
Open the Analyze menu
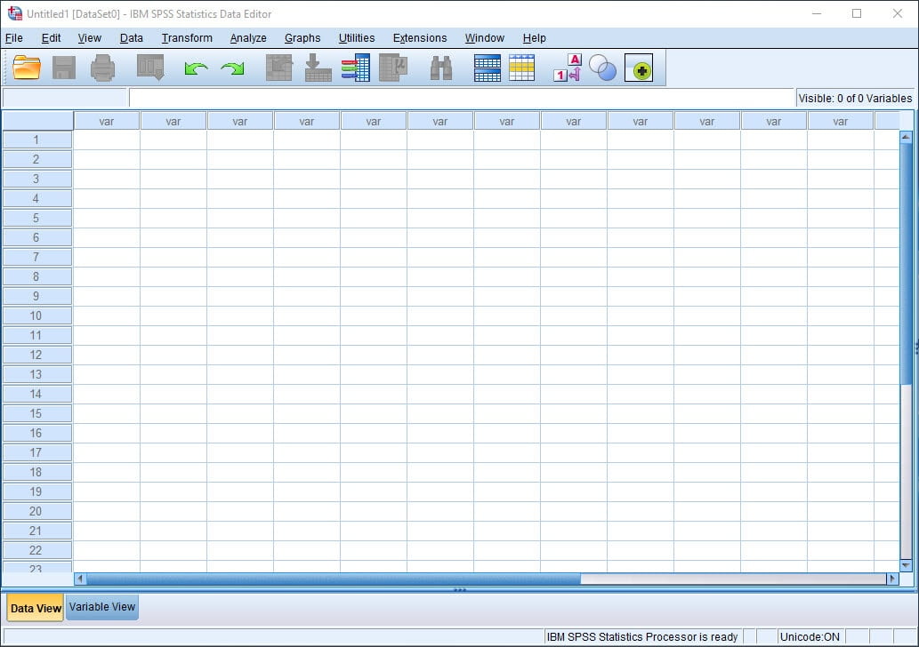pyautogui.click(x=248, y=38)
